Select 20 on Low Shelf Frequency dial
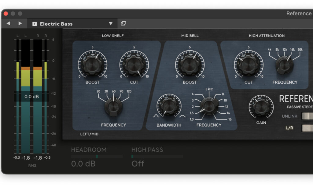The image size is (313, 187). pyautogui.click(x=98, y=91)
